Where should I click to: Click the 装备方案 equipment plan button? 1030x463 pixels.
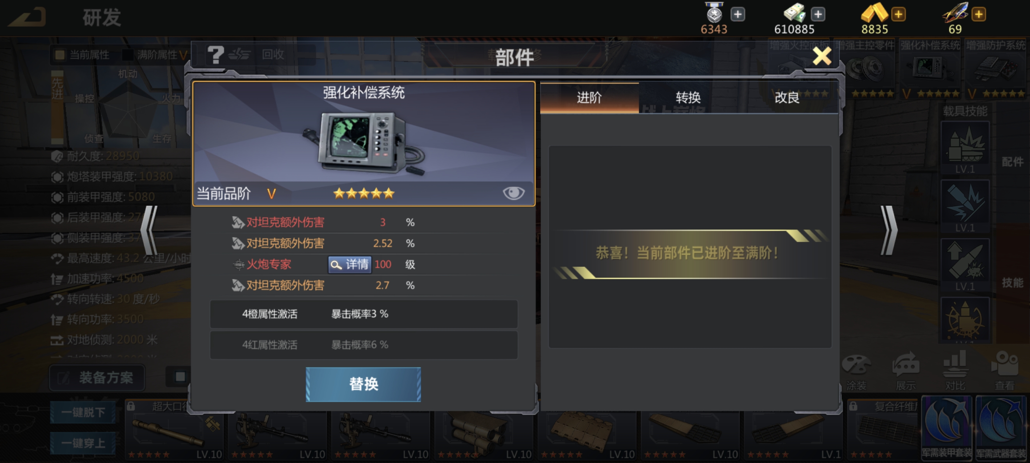pos(97,377)
